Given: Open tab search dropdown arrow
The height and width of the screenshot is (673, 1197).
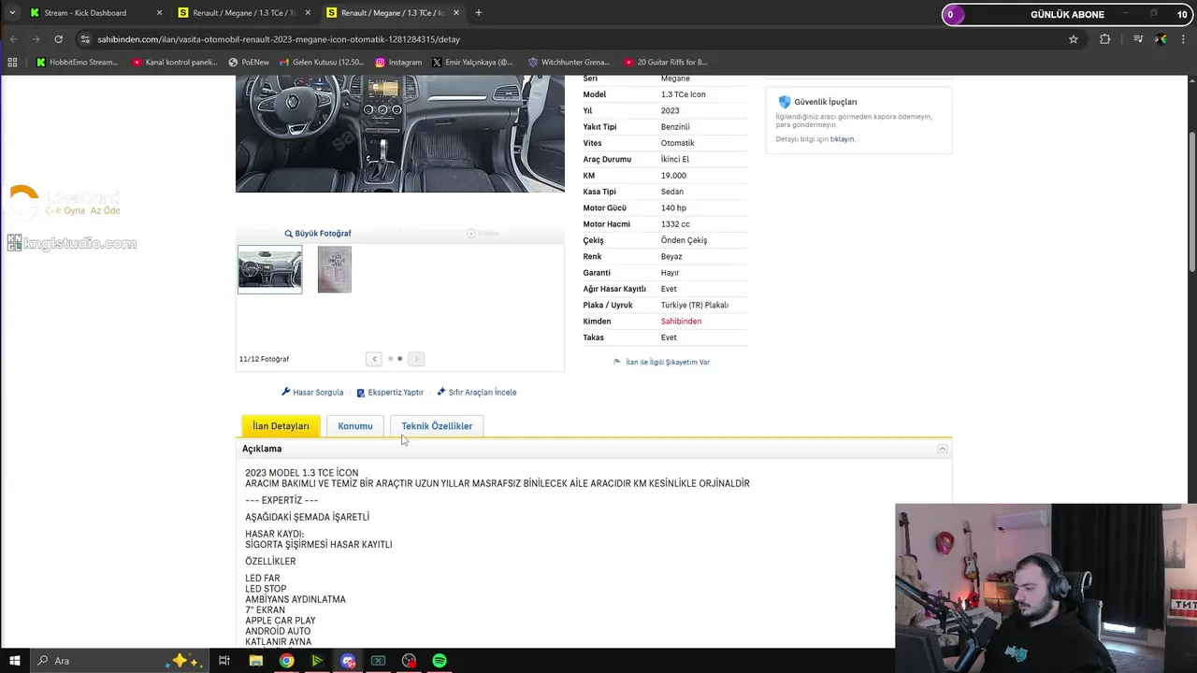Looking at the screenshot, I should [12, 13].
